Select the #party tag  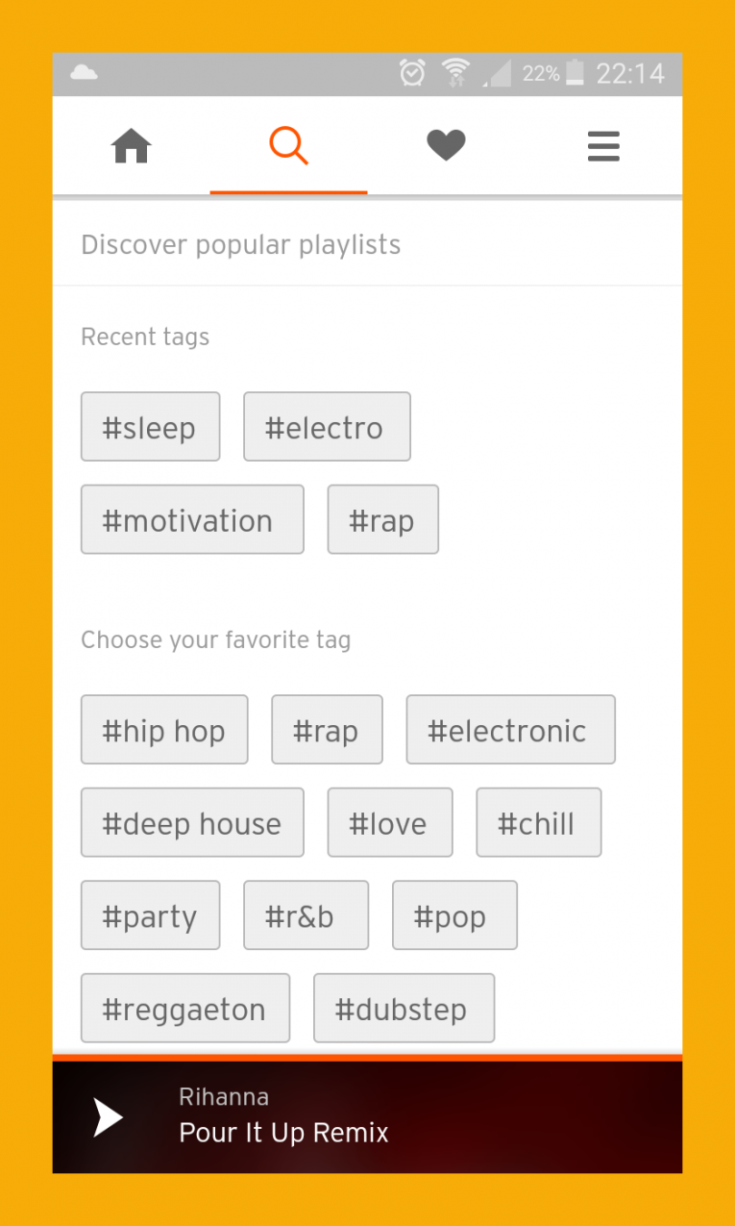150,914
